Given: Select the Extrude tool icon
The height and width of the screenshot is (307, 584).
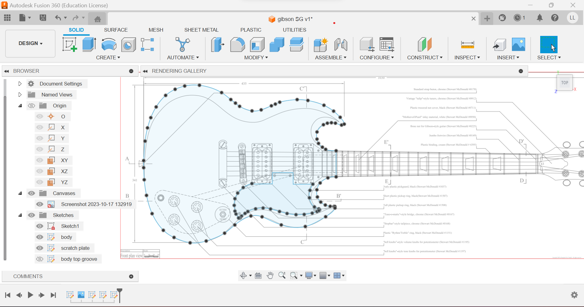Looking at the screenshot, I should coord(89,45).
